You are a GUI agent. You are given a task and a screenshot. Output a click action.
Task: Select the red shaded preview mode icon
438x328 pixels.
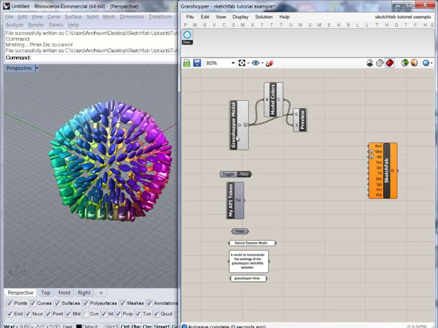pos(390,63)
